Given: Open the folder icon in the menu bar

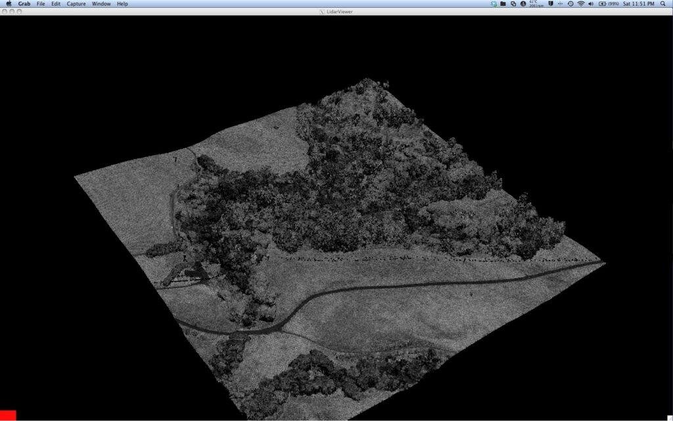Looking at the screenshot, I should (x=503, y=4).
